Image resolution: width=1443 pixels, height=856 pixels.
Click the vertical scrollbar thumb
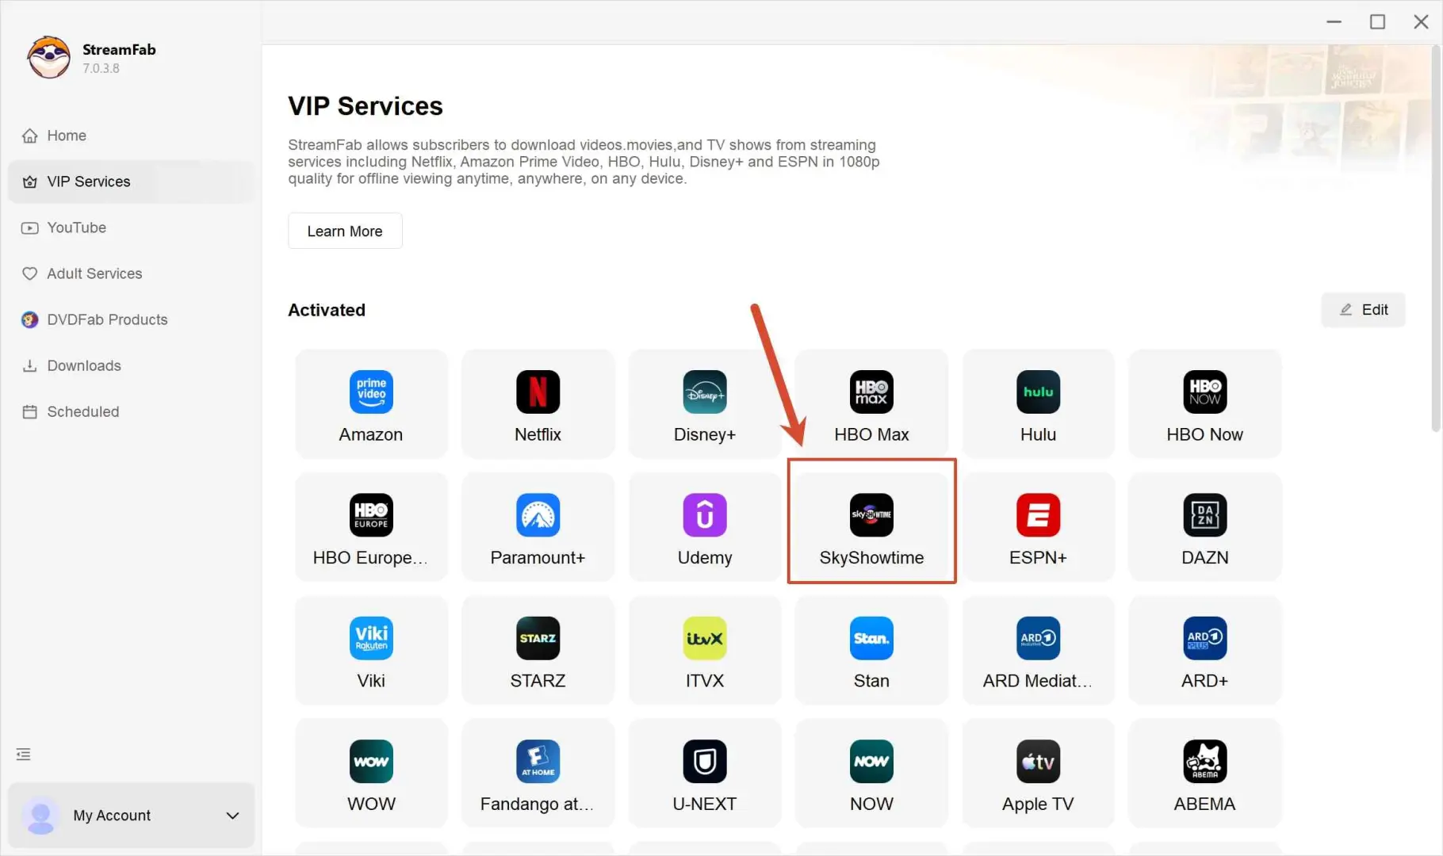[1436, 238]
